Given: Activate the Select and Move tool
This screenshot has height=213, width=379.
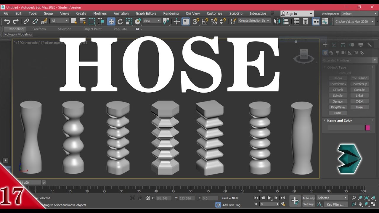Looking at the screenshot, I should point(111,21).
